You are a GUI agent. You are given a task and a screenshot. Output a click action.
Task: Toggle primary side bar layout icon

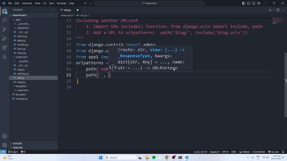(244, 3)
